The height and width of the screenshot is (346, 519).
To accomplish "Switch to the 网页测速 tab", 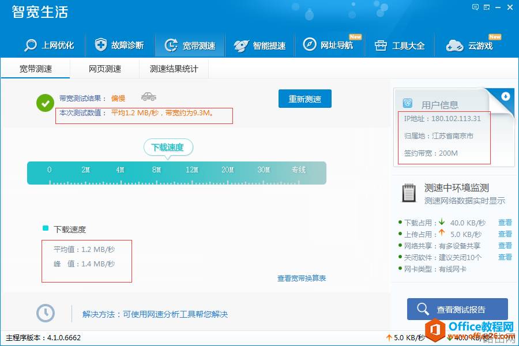I will click(x=104, y=69).
